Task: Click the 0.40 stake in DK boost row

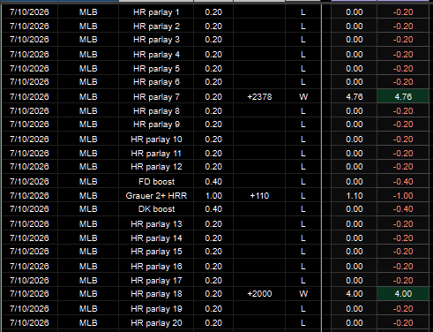Action: [213, 209]
